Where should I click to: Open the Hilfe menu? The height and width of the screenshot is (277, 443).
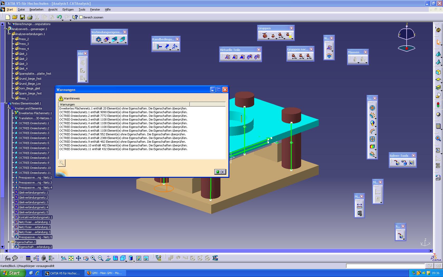[x=108, y=9]
